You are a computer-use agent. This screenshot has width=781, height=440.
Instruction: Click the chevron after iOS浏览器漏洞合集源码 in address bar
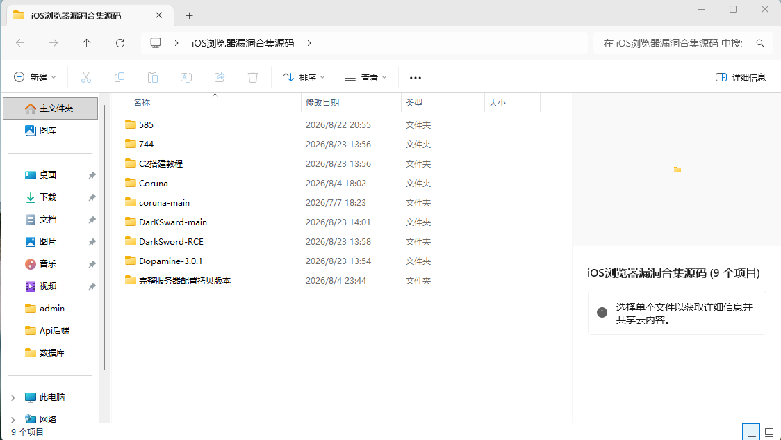tap(309, 43)
